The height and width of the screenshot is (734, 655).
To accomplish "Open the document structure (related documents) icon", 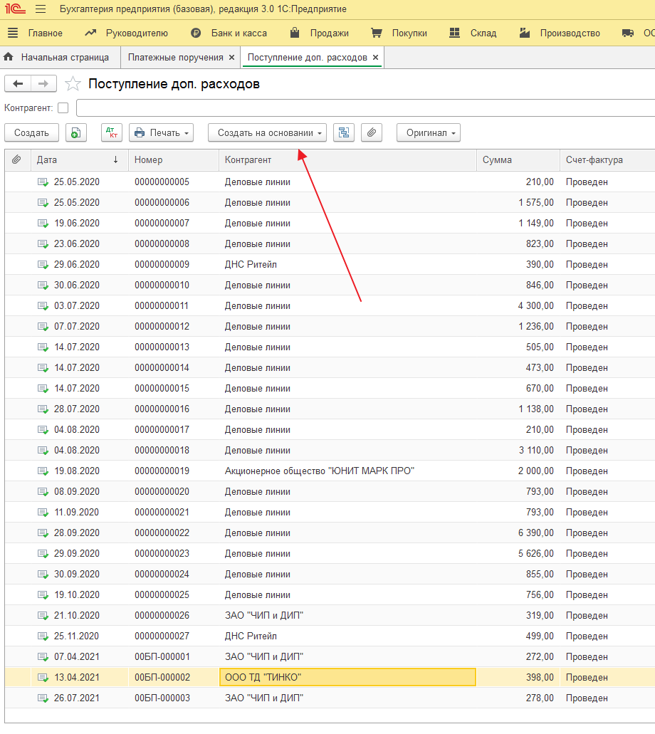I will 344,132.
